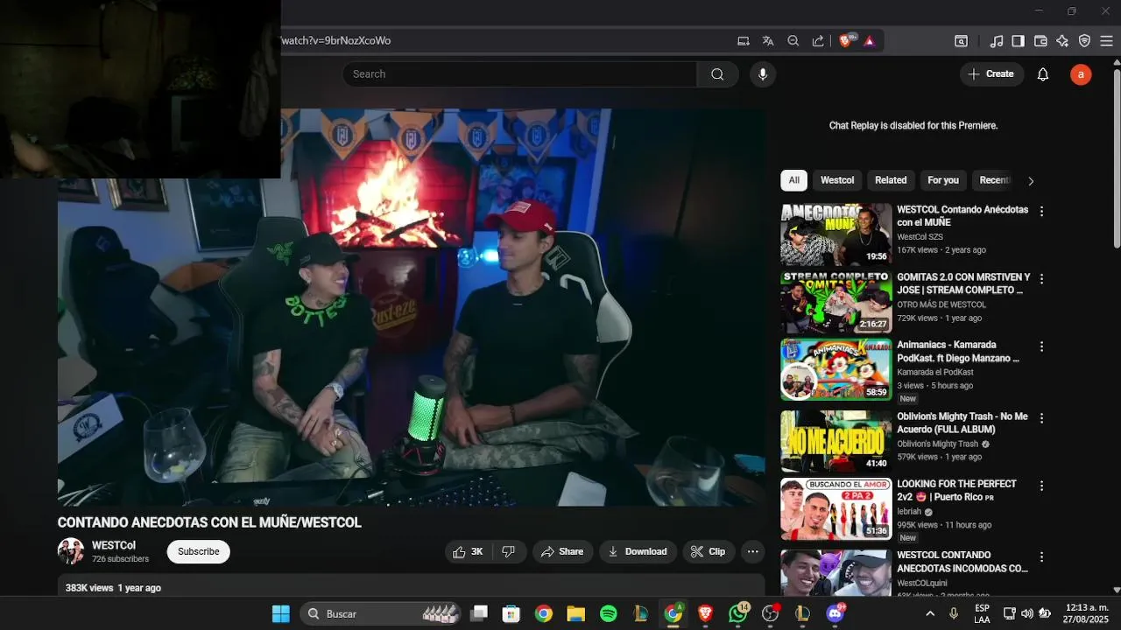Open WhatsApp from the taskbar
The width and height of the screenshot is (1121, 630).
click(738, 613)
